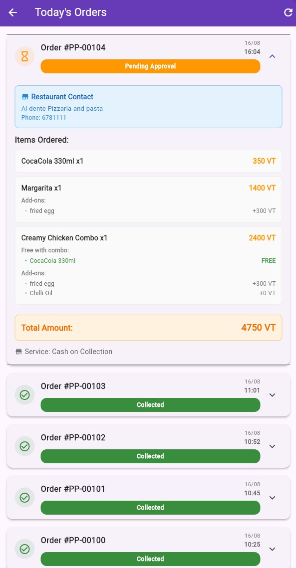
Task: Collapse Order #PP-00104 using its chevron
Action: [272, 56]
